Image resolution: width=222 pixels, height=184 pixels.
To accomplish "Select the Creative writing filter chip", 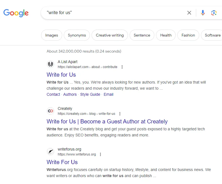I will [110, 35].
